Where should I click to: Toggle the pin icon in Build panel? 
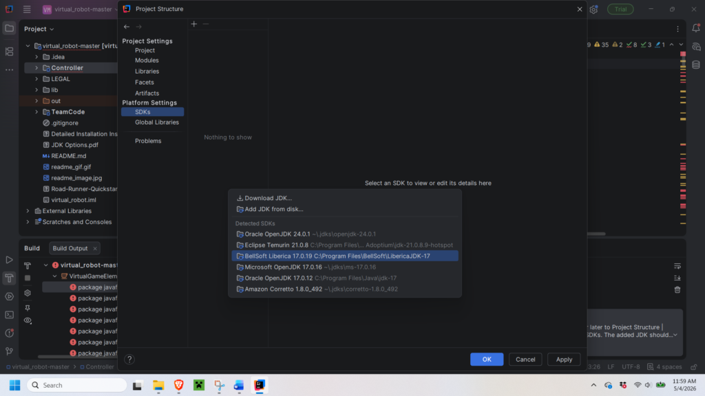click(x=28, y=308)
